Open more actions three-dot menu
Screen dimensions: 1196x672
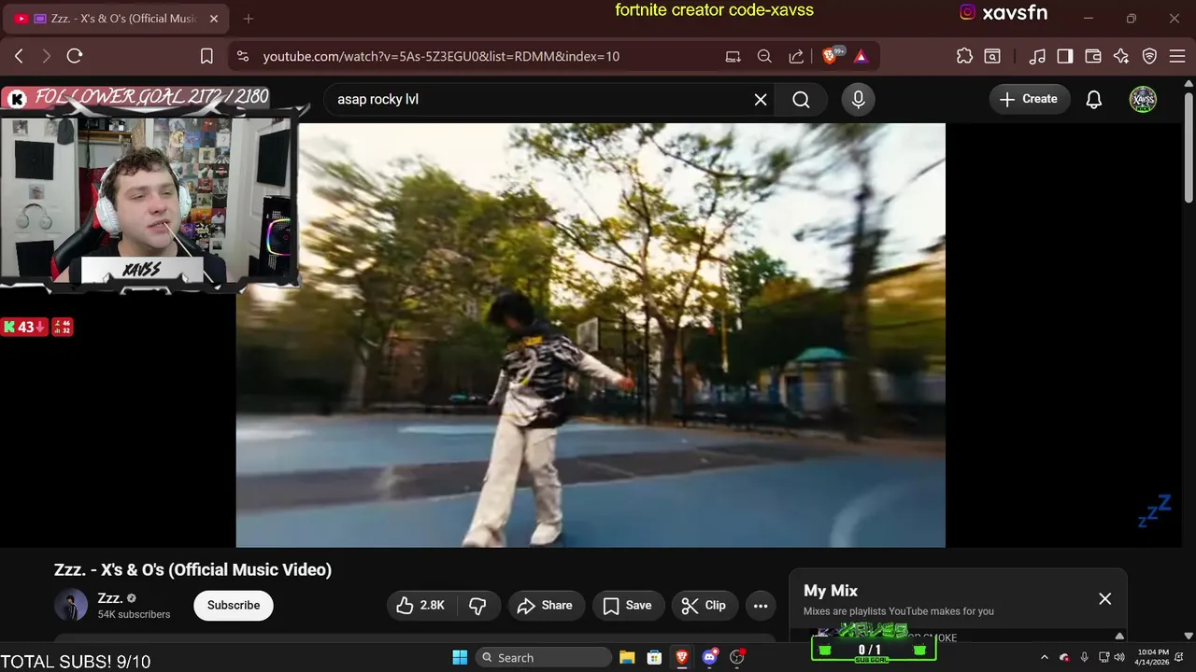coord(761,605)
